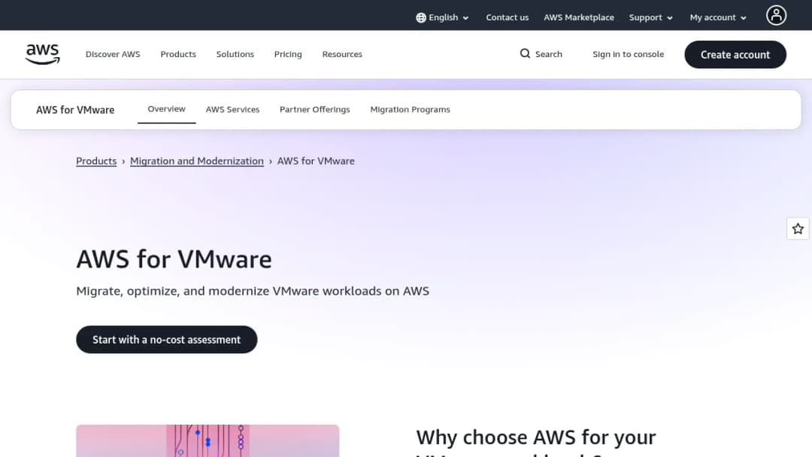Switch to the Migration Programs tab

411,110
